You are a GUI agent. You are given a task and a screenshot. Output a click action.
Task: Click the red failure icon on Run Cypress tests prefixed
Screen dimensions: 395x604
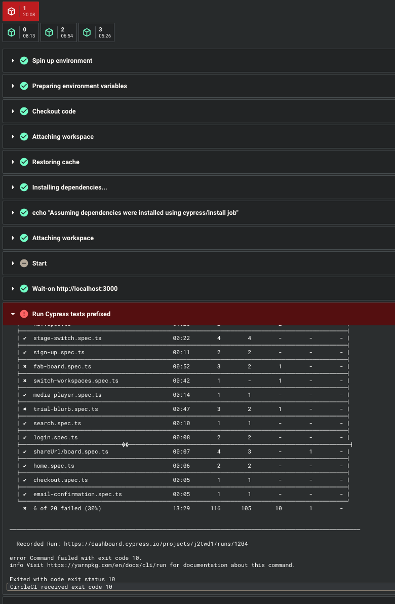click(24, 314)
